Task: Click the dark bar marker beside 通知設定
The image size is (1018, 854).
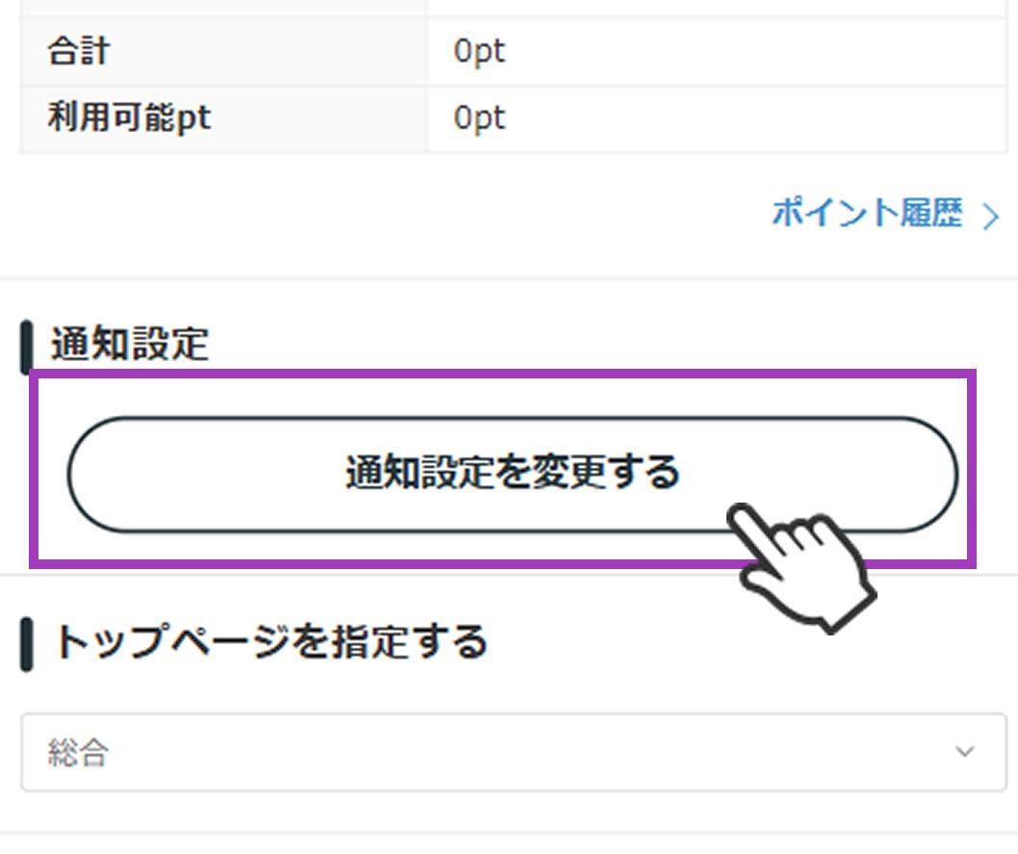Action: (x=26, y=349)
